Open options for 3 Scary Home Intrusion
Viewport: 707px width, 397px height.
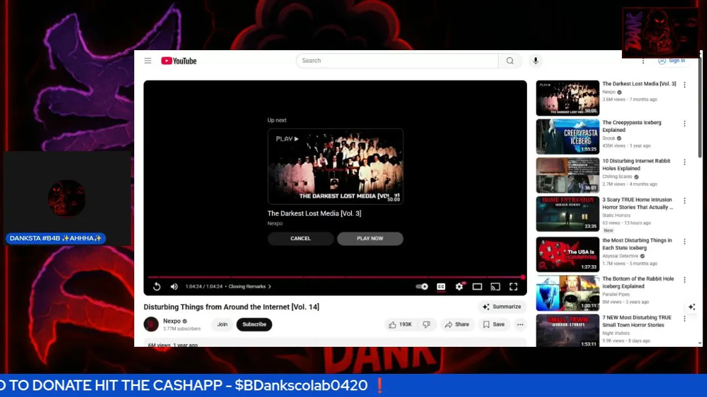[x=684, y=201]
